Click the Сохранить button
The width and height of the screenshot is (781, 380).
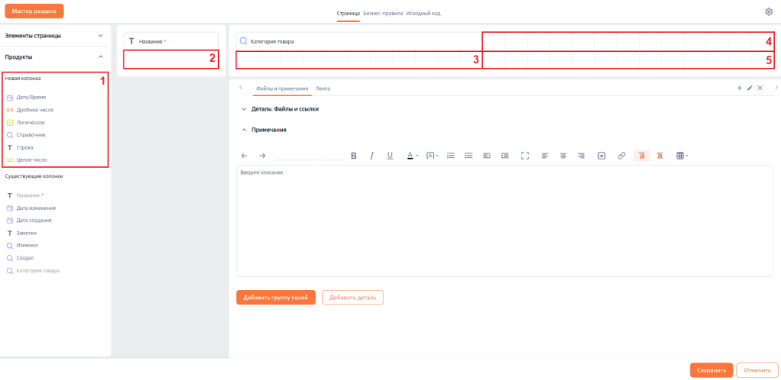click(x=711, y=370)
